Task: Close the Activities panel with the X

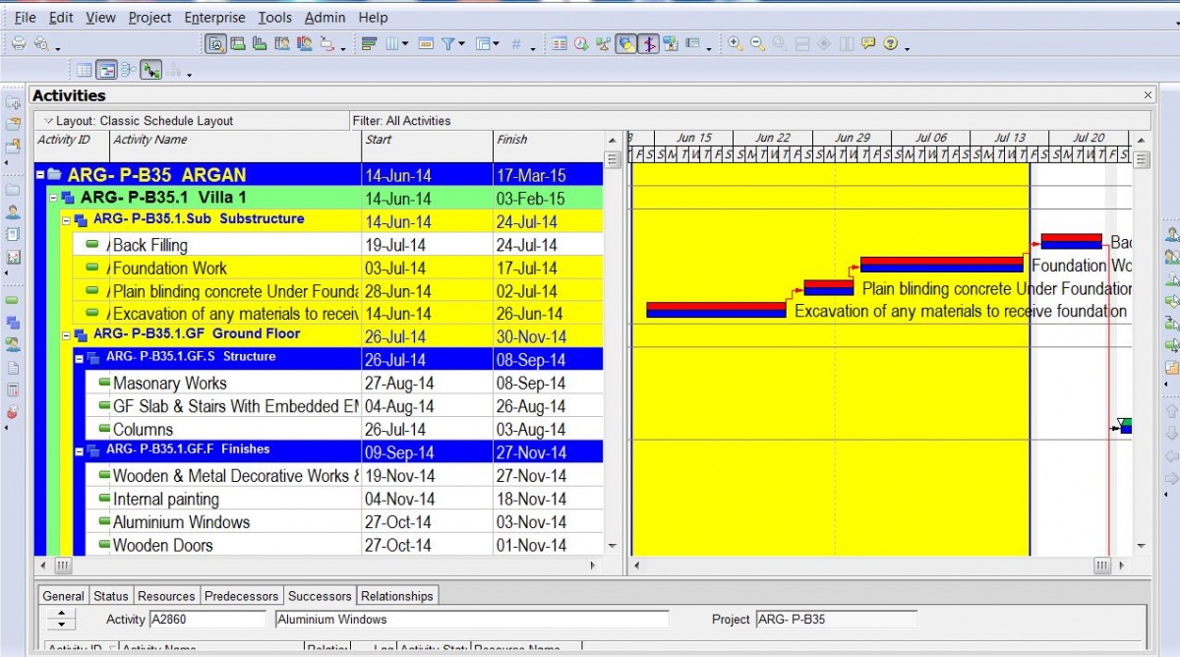Action: tap(1148, 95)
